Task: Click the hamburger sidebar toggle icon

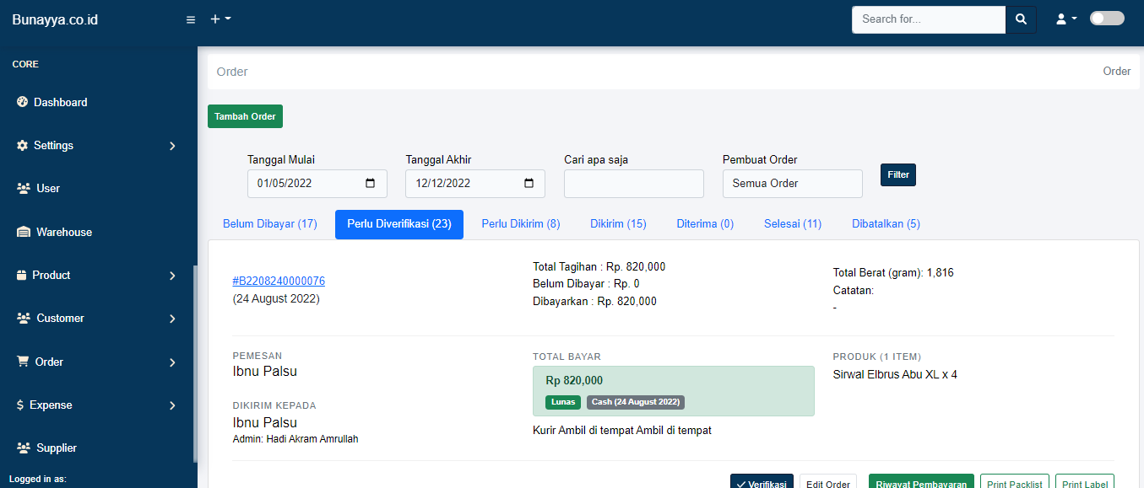Action: coord(191,19)
